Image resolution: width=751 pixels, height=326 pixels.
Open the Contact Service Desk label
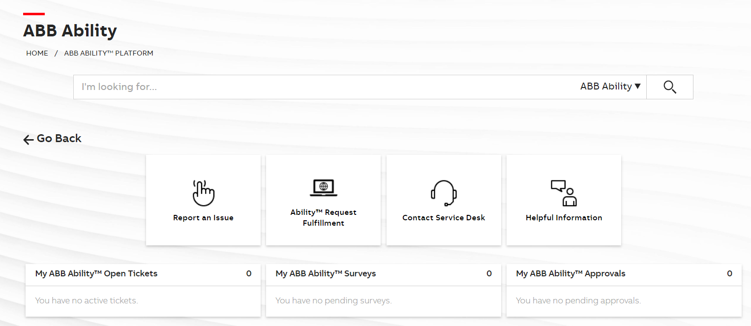[x=444, y=218]
